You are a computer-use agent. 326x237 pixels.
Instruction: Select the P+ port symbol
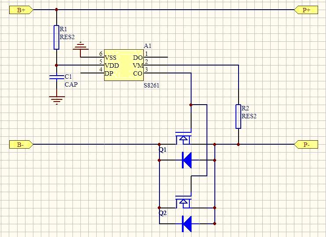(x=306, y=10)
